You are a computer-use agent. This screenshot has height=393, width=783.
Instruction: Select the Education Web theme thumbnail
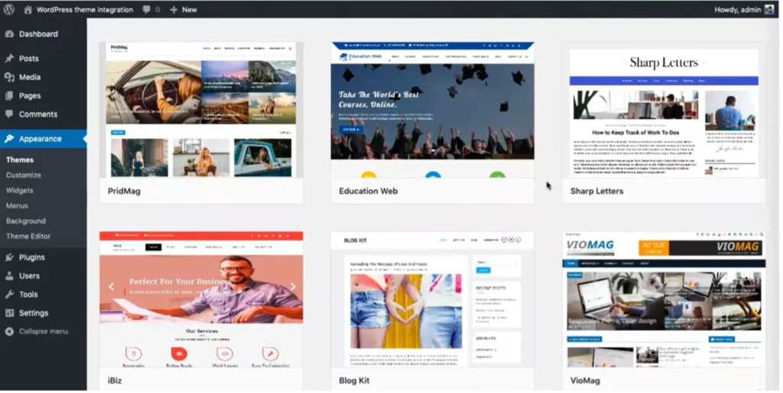433,110
